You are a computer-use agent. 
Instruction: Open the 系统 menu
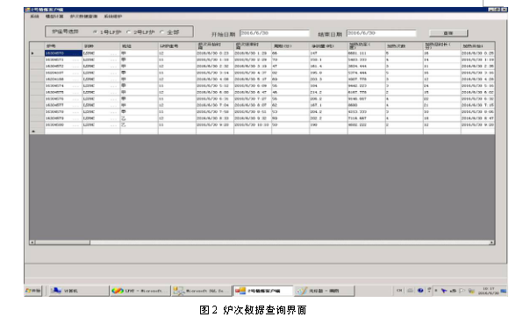(x=35, y=17)
